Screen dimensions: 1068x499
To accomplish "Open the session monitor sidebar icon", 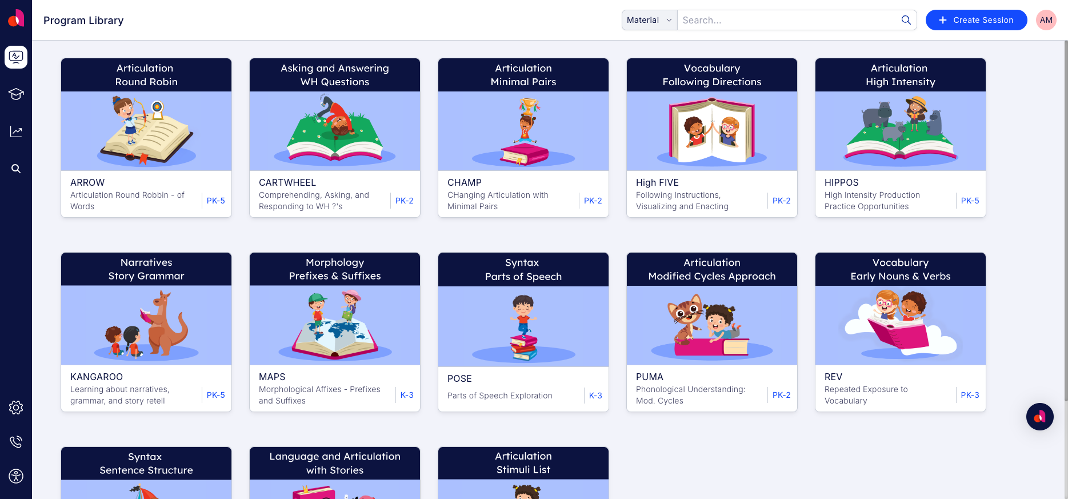I will click(16, 57).
